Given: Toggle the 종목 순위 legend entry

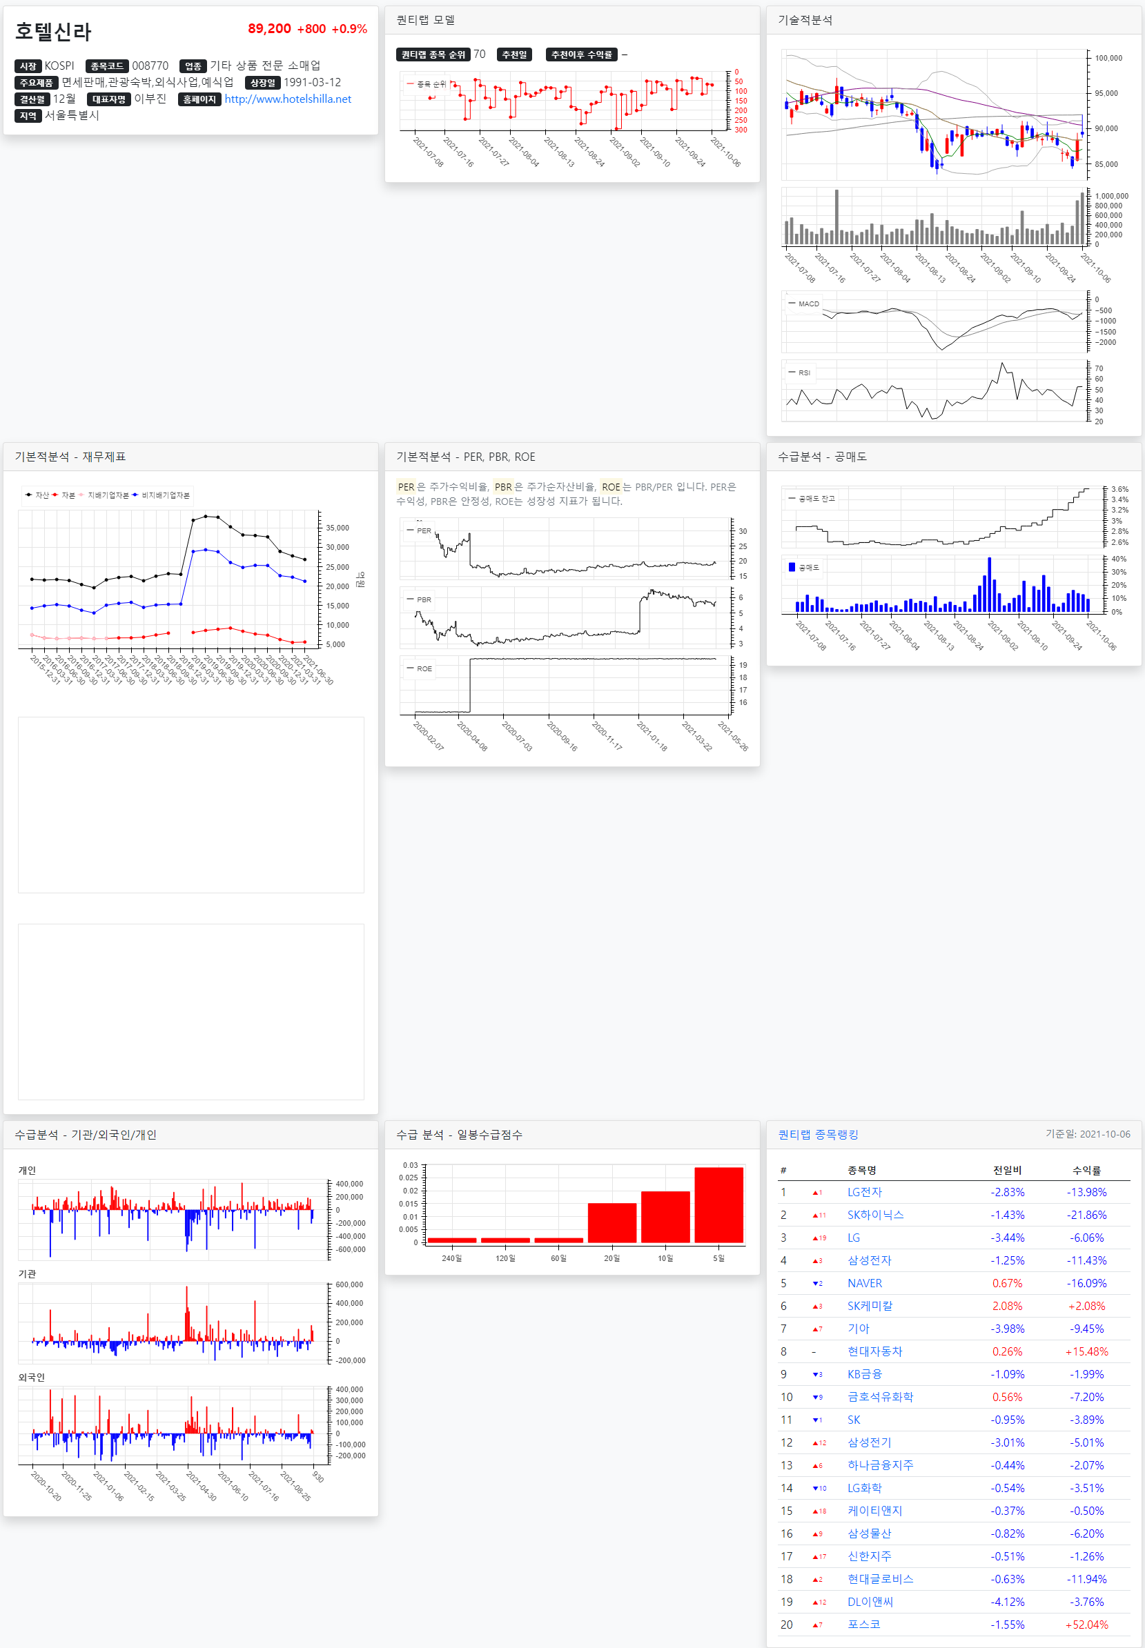Looking at the screenshot, I should [x=426, y=84].
